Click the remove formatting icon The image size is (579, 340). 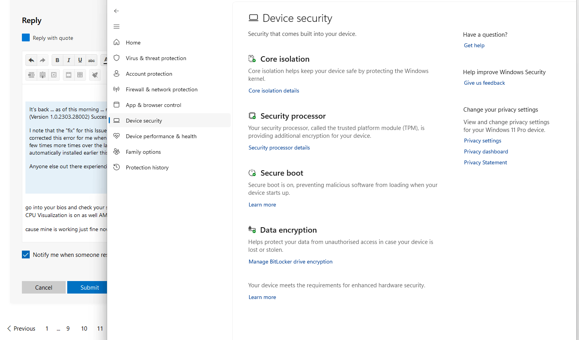(95, 75)
